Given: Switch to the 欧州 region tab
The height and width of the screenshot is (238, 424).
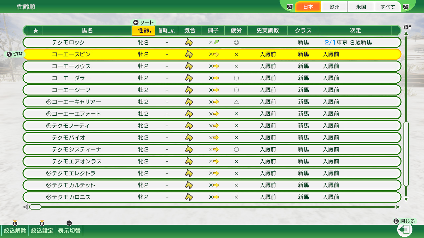Looking at the screenshot, I should click(335, 7).
